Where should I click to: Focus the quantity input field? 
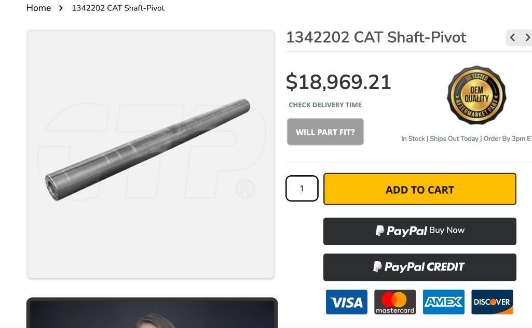(302, 188)
